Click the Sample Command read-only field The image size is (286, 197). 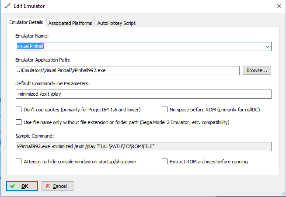click(x=143, y=146)
